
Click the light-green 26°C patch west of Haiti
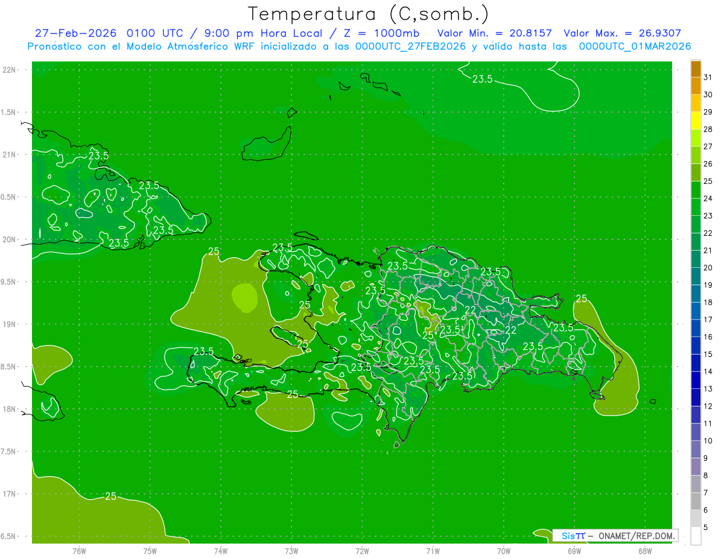244,297
